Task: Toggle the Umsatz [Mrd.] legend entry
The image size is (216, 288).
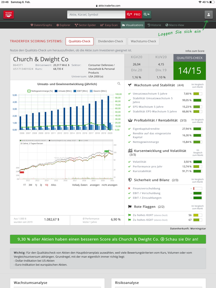Action: pos(63,91)
